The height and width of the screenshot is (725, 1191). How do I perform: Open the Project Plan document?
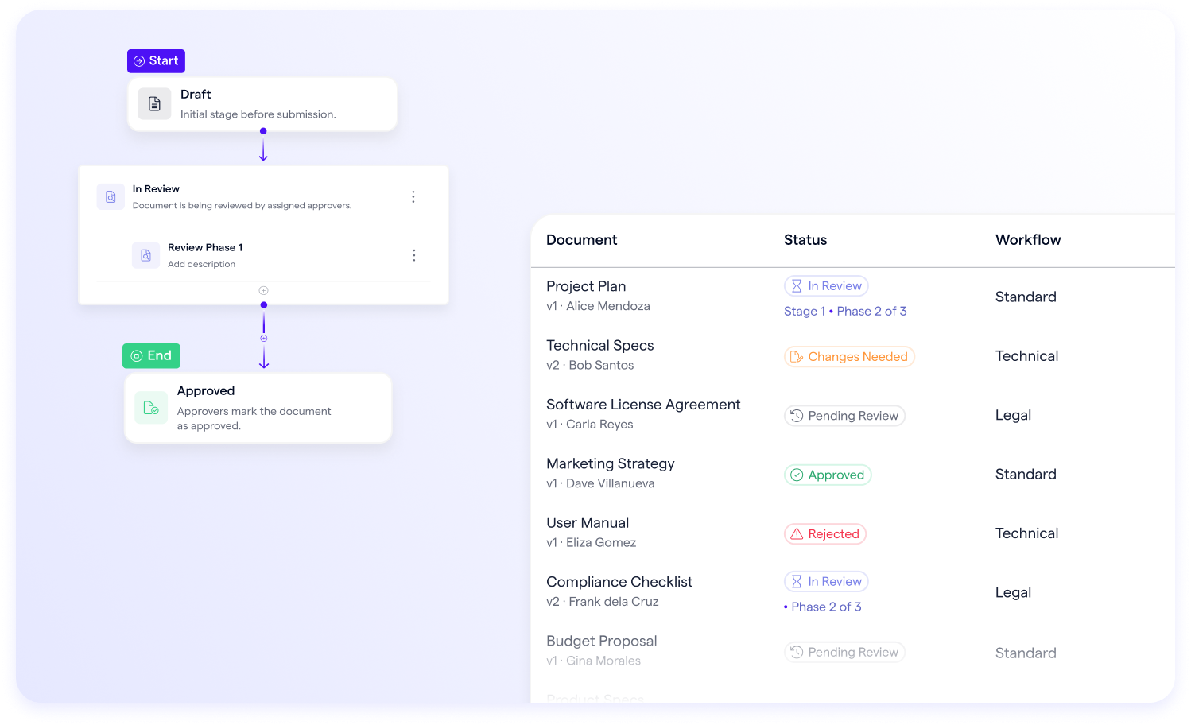click(x=586, y=286)
